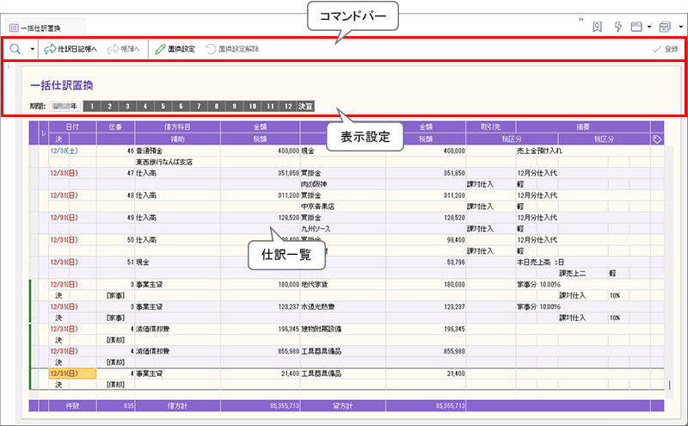Click the tag icon in table header
The height and width of the screenshot is (426, 688).
pos(658,138)
